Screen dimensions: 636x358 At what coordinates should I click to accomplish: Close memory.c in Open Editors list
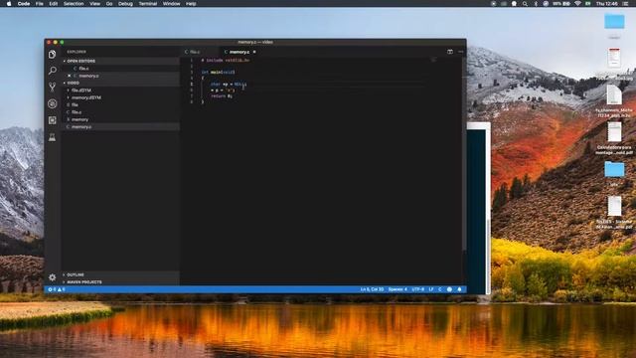pos(69,76)
